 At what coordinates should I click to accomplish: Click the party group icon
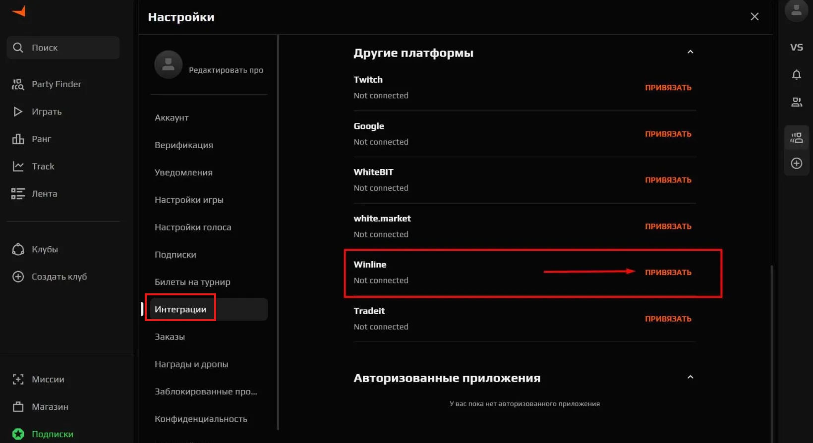pos(797,138)
